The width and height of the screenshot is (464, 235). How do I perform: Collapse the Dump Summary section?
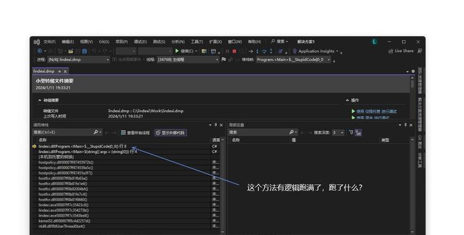40,100
